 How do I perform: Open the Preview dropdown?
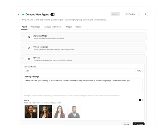[x=132, y=14]
